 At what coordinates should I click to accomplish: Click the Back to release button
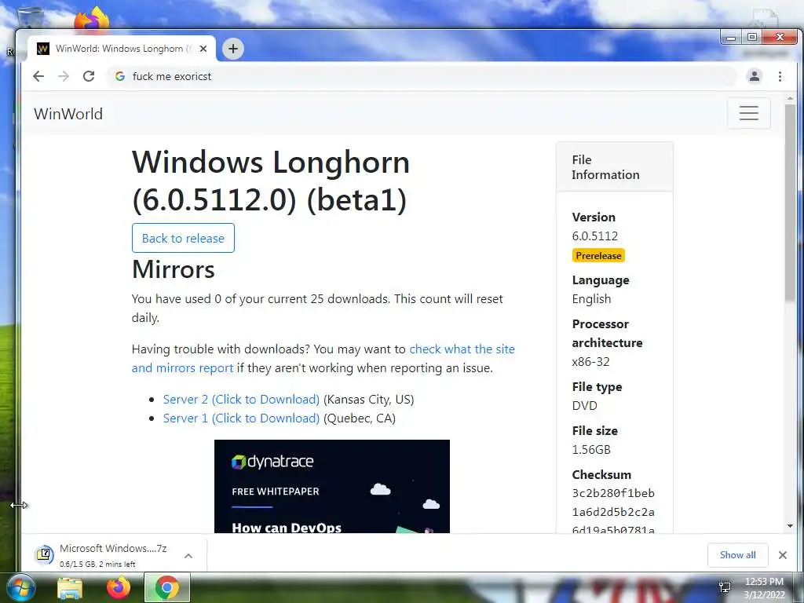click(x=183, y=238)
